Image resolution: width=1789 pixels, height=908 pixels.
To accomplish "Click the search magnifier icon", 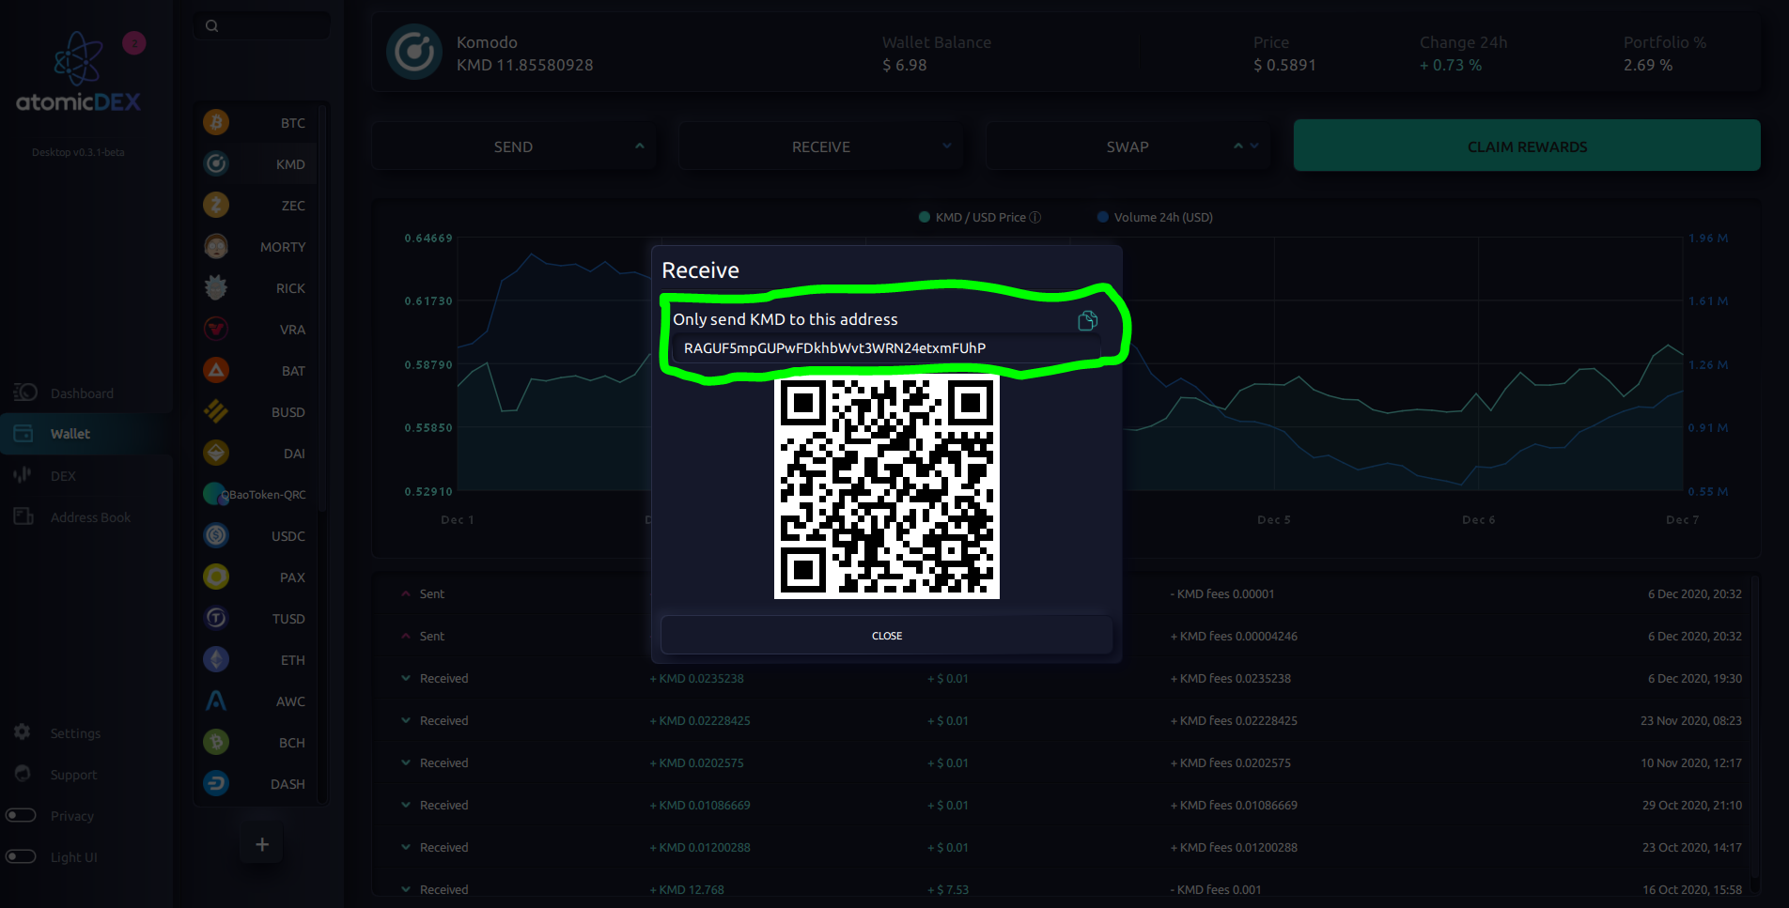I will (x=212, y=26).
